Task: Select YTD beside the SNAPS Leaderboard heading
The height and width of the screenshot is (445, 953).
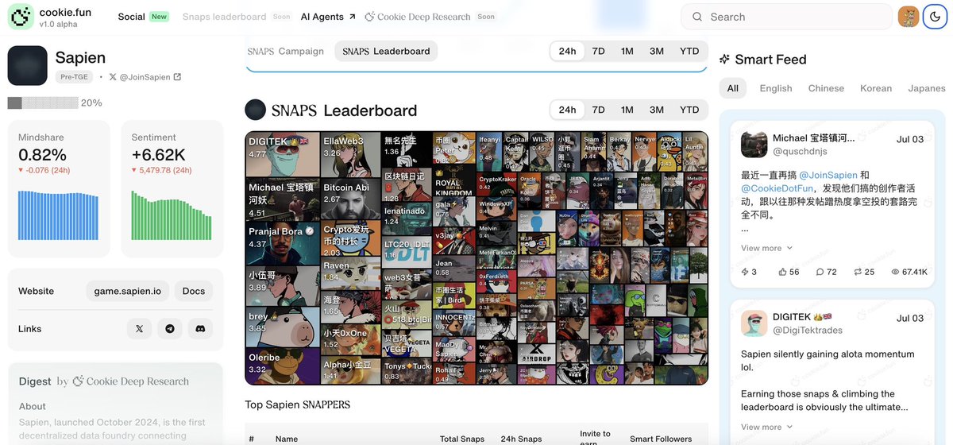Action: coord(689,110)
